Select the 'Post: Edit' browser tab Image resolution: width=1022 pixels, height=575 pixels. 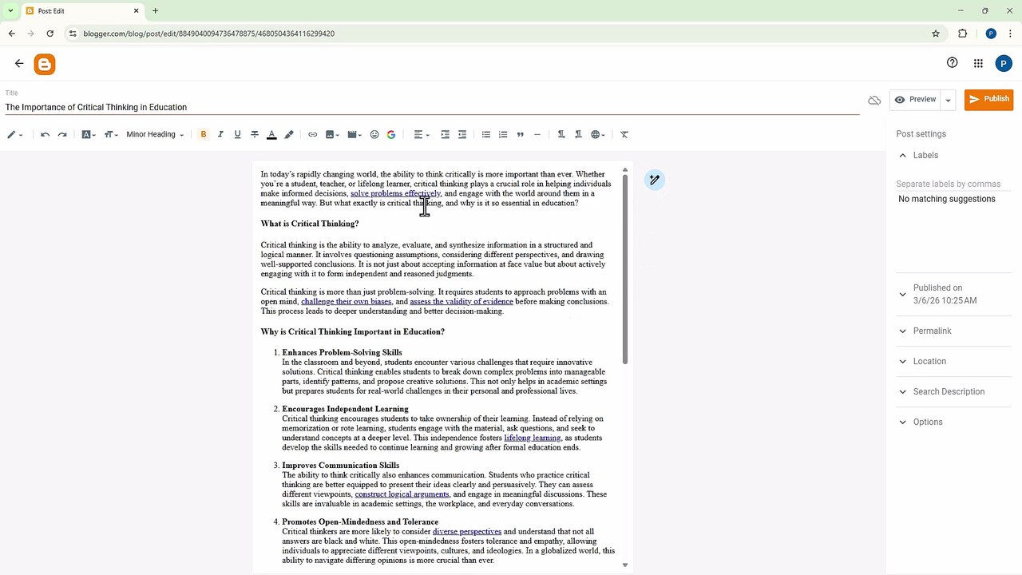[84, 11]
